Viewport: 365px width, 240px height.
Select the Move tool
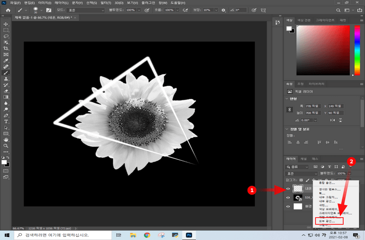tap(6, 24)
